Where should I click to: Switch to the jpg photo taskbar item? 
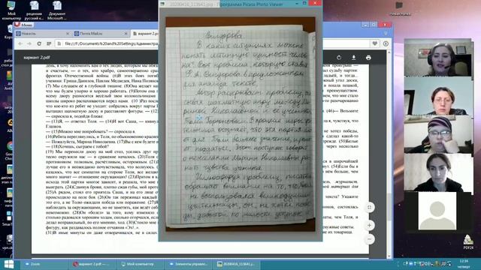pyautogui.click(x=237, y=264)
